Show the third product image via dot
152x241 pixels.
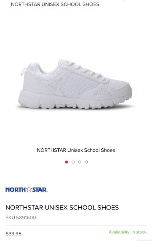coord(80,162)
